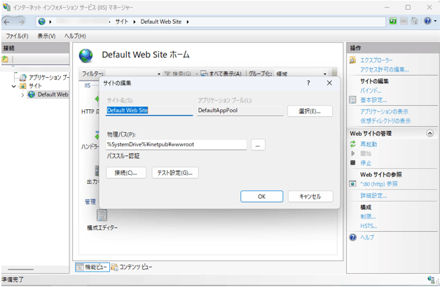
Task: Click the 基本設定... link
Action: (x=373, y=100)
